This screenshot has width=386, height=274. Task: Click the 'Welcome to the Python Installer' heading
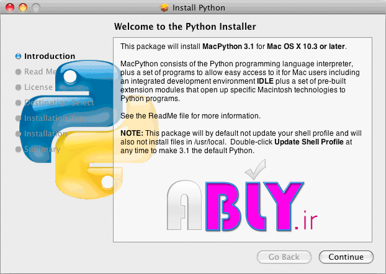pos(185,27)
